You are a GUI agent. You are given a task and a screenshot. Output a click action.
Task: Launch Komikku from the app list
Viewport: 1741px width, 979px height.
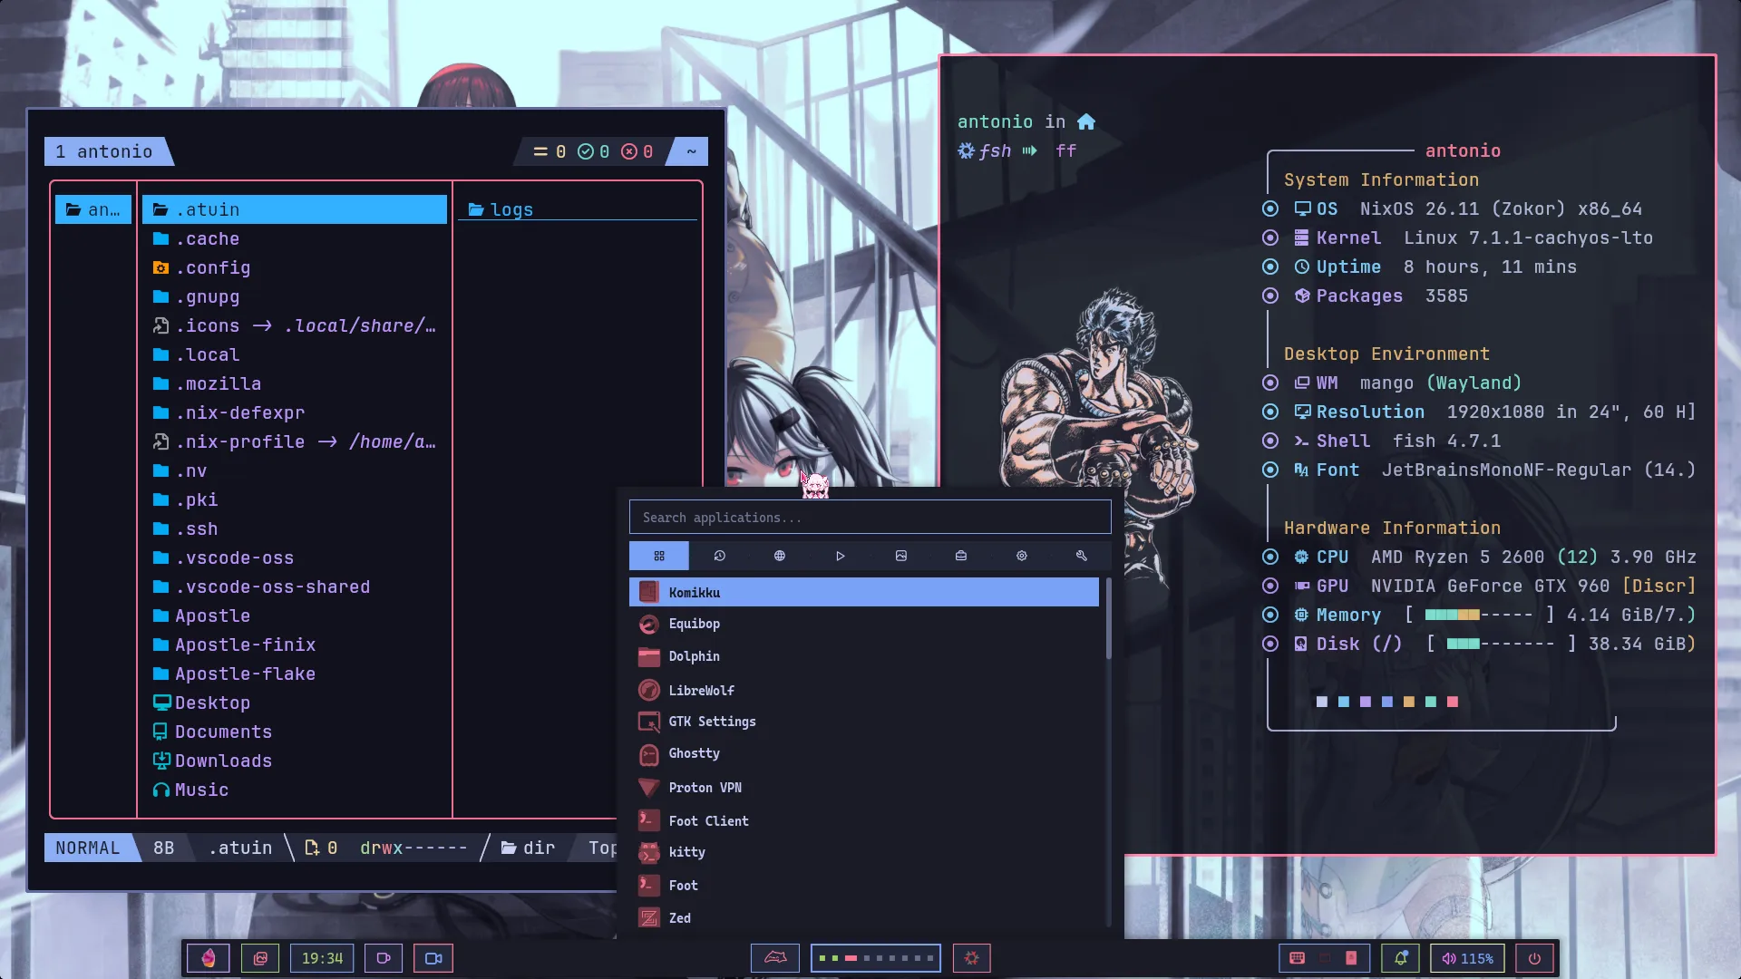click(863, 592)
